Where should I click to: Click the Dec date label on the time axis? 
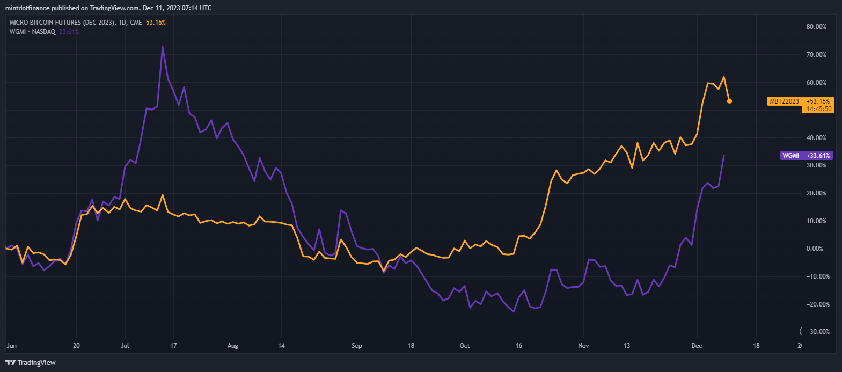[x=697, y=346]
